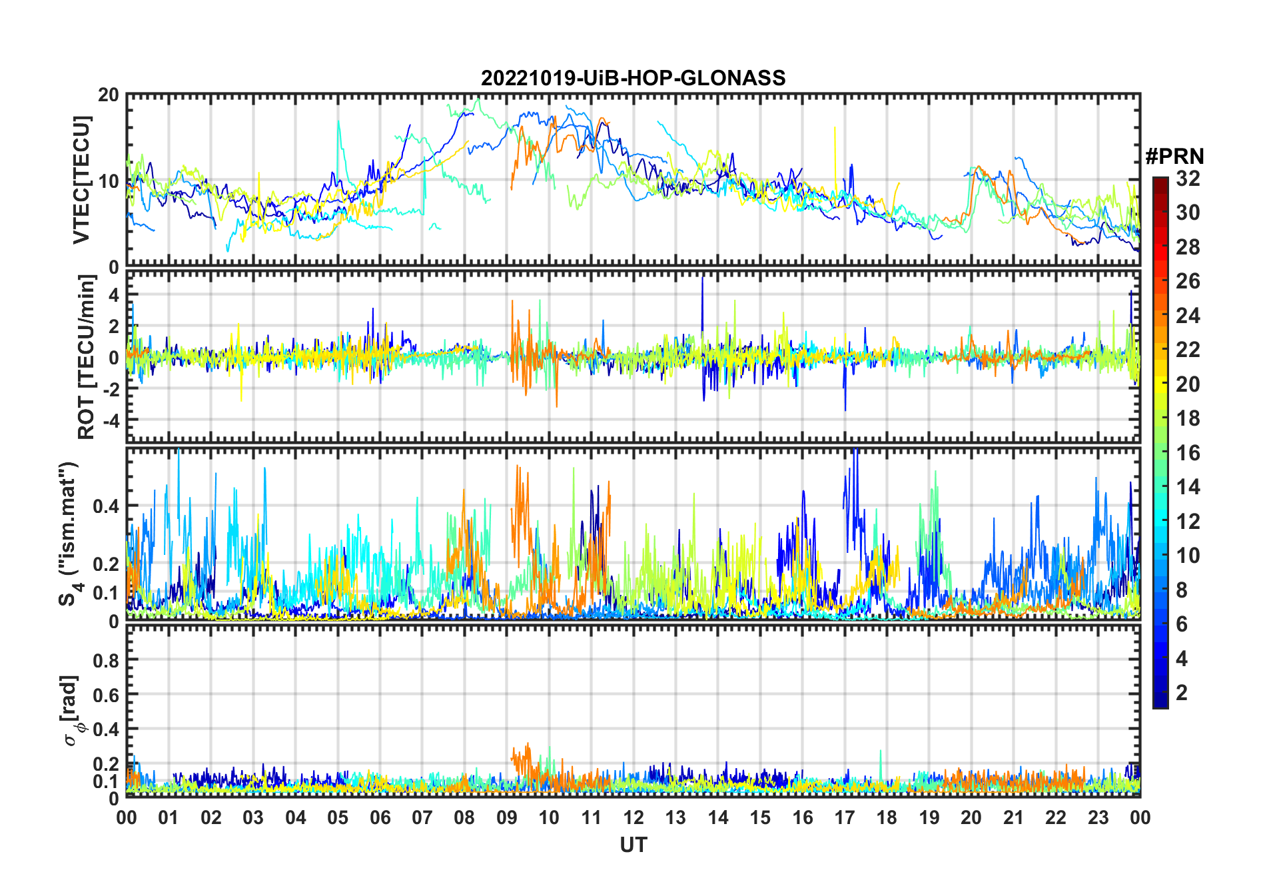Select the ROT [TECU/min] y-axis label
The image size is (1267, 886).
[x=87, y=356]
